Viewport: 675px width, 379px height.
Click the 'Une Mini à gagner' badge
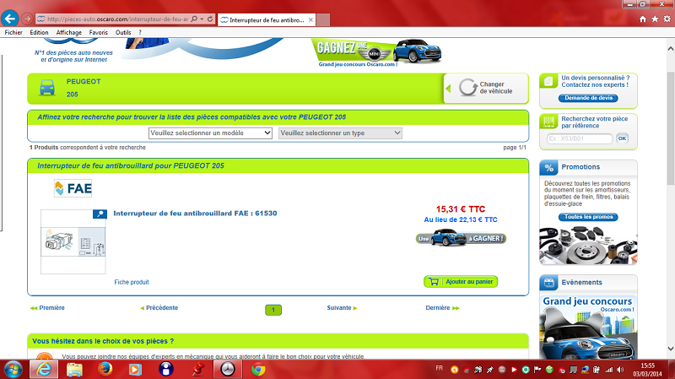pyautogui.click(x=461, y=238)
